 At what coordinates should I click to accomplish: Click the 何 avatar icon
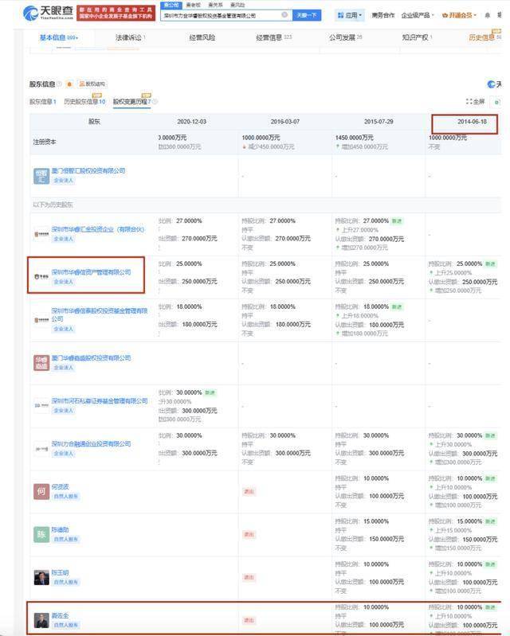(x=41, y=492)
